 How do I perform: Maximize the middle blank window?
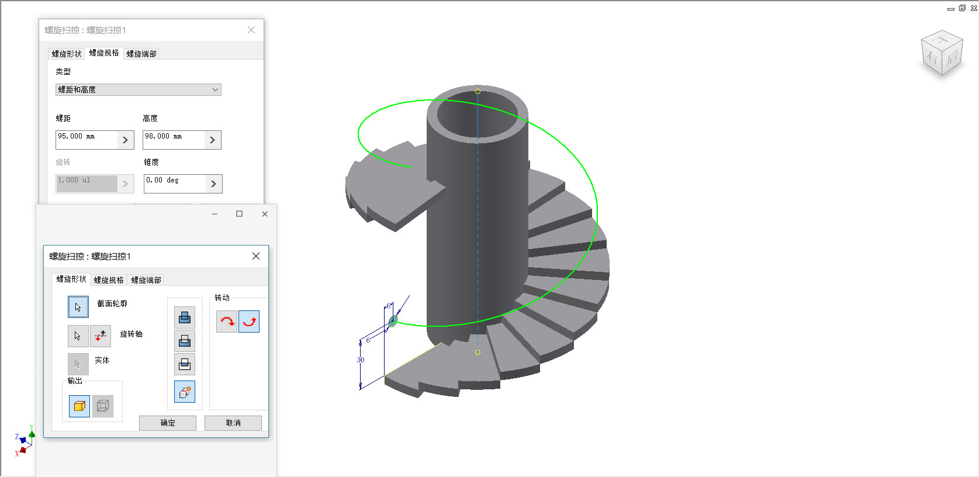coord(239,214)
